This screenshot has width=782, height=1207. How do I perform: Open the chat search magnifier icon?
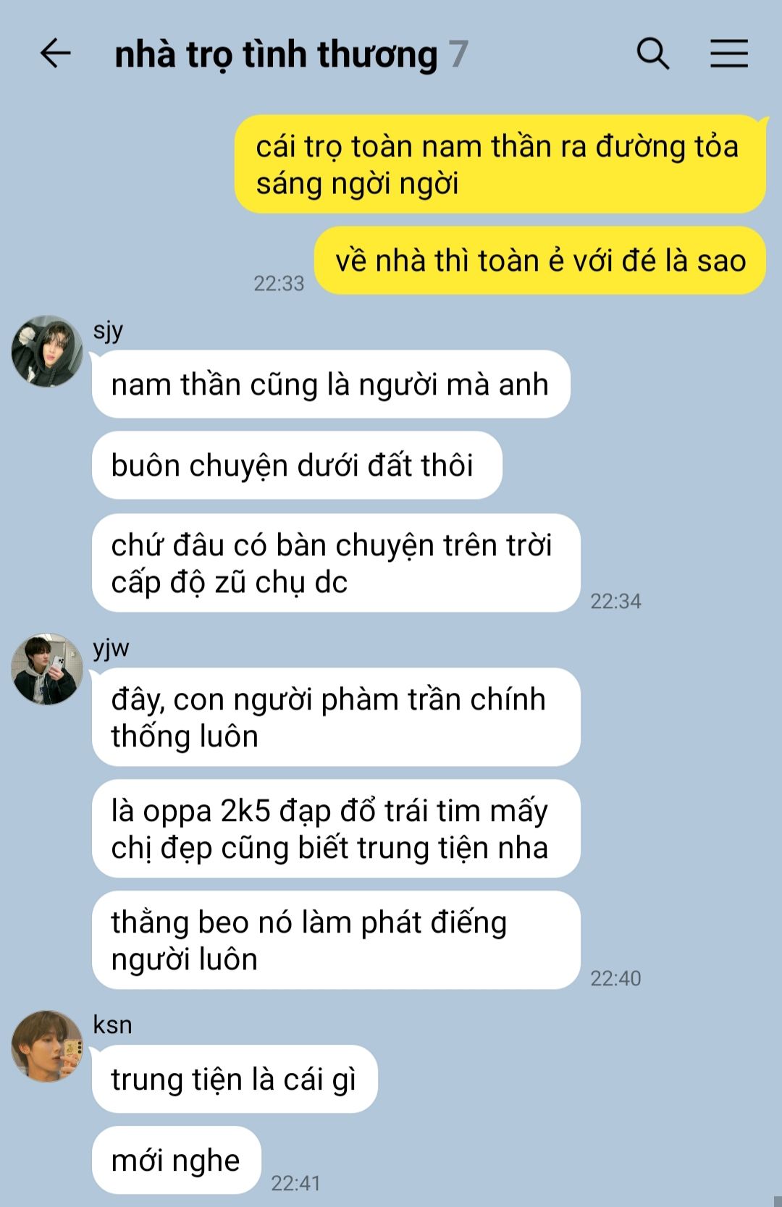click(x=652, y=54)
